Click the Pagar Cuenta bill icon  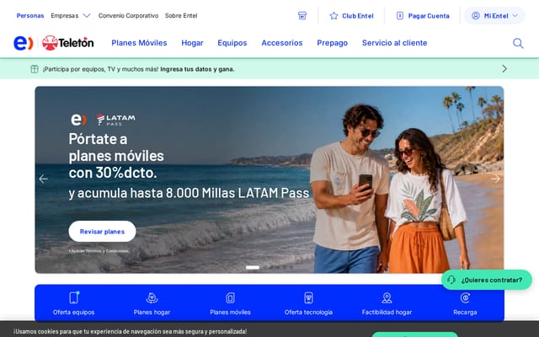click(x=400, y=15)
